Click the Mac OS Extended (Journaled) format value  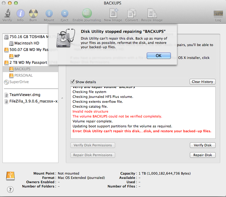pos(81,178)
